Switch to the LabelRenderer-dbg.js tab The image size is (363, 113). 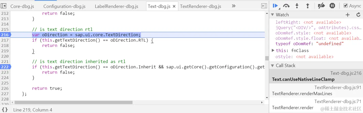[x=116, y=6]
